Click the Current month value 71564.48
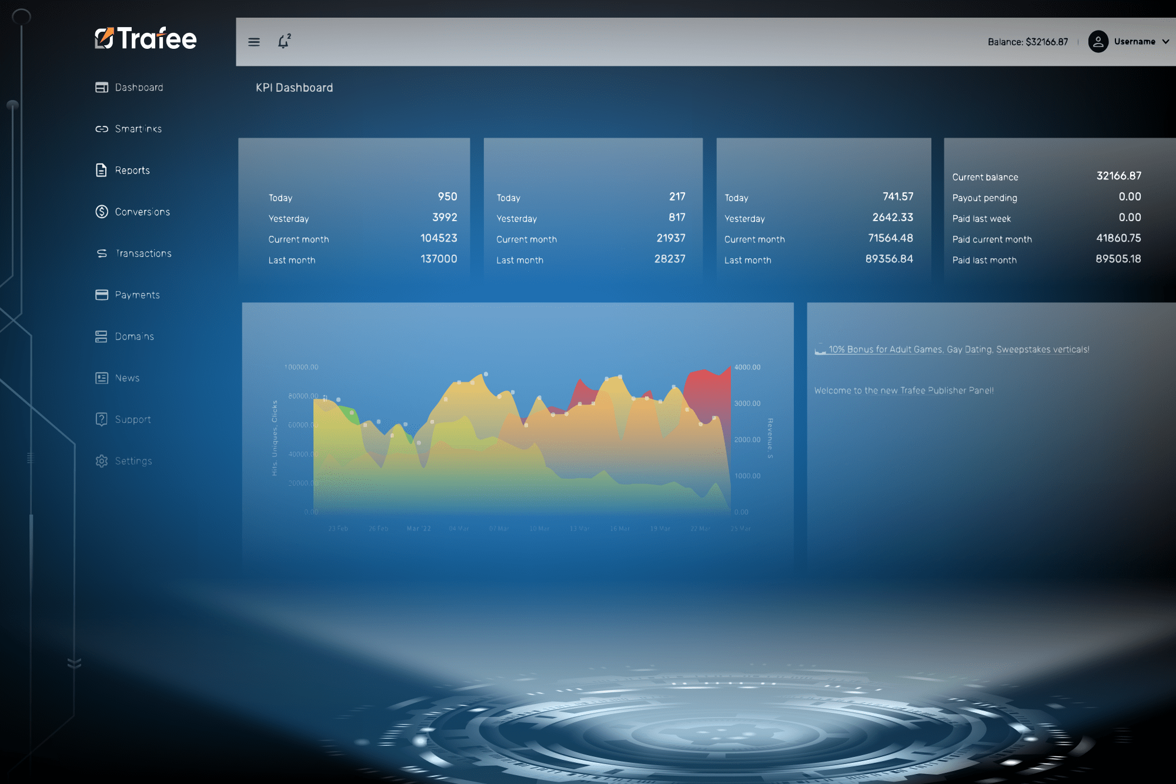1176x784 pixels. [890, 238]
